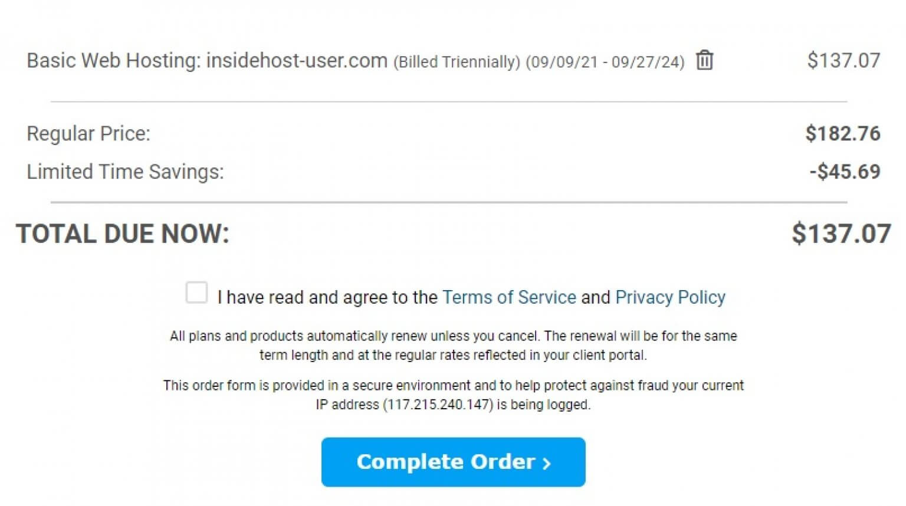Image resolution: width=906 pixels, height=506 pixels.
Task: Click the Billed Triennially text
Action: pyautogui.click(x=455, y=61)
